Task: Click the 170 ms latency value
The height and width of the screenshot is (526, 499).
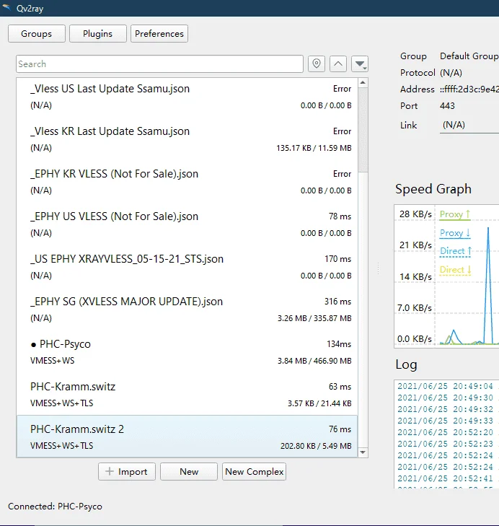Action: [x=337, y=259]
